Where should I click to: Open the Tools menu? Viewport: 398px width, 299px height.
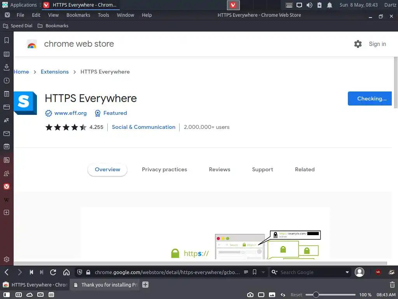(x=103, y=15)
